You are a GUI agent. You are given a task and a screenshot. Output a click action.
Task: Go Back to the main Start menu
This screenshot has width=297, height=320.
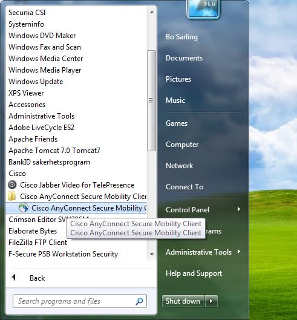coord(37,278)
